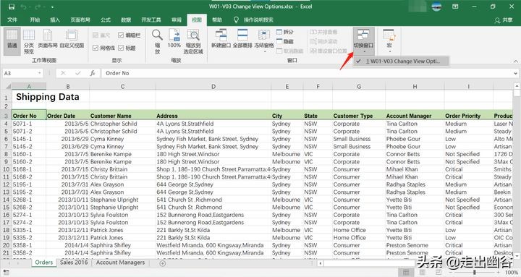Click the Name Box showing A3
Image resolution: width=521 pixels, height=277 pixels.
pos(20,73)
